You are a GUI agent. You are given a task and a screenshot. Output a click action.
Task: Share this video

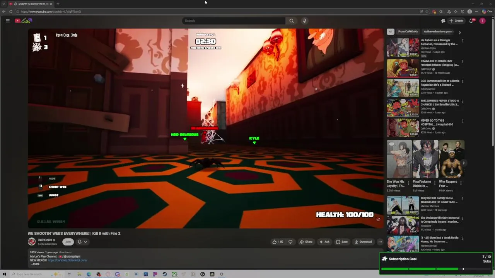[x=306, y=242]
